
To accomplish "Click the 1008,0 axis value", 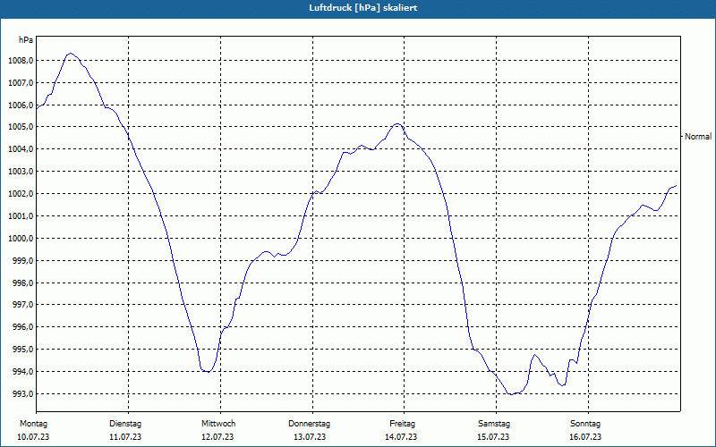I will click(x=21, y=61).
